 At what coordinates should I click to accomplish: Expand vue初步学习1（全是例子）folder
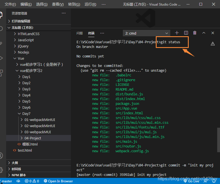pyautogui.click(x=39, y=64)
